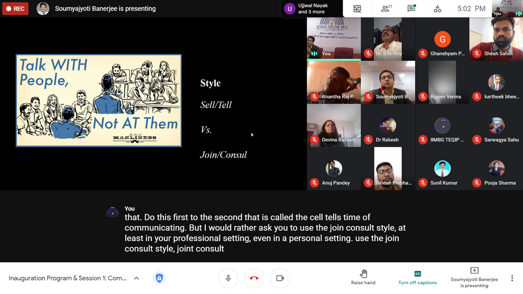Screen dimensions: 523x294
Task: Open the three-dot more options menu
Action: [x=512, y=278]
